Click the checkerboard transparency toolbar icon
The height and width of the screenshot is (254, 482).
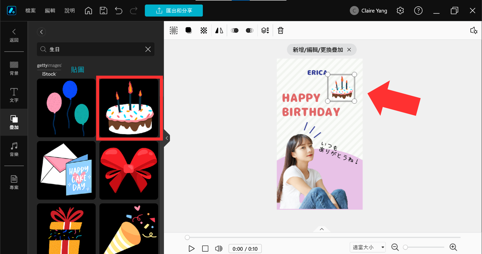204,30
